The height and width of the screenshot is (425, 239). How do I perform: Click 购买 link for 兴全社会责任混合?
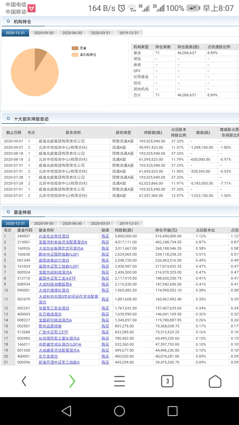click(x=105, y=236)
